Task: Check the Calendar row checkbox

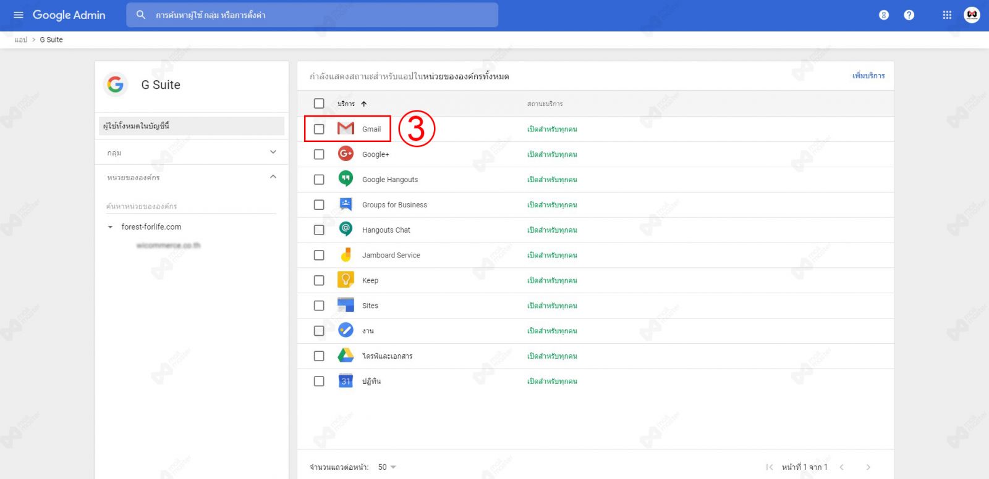Action: [x=319, y=381]
